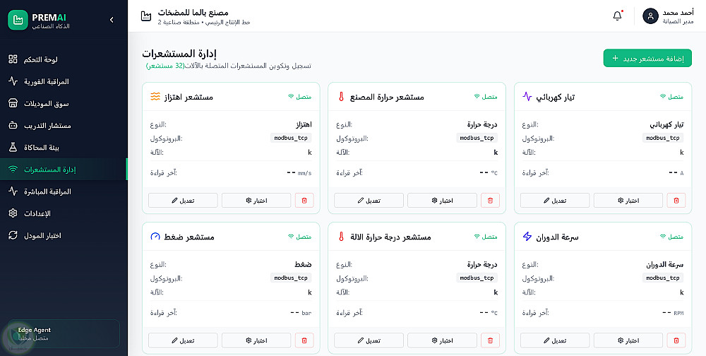Image resolution: width=706 pixels, height=356 pixels.
Task: Click trash icon on مستشعر ضغط card
Action: (x=304, y=340)
